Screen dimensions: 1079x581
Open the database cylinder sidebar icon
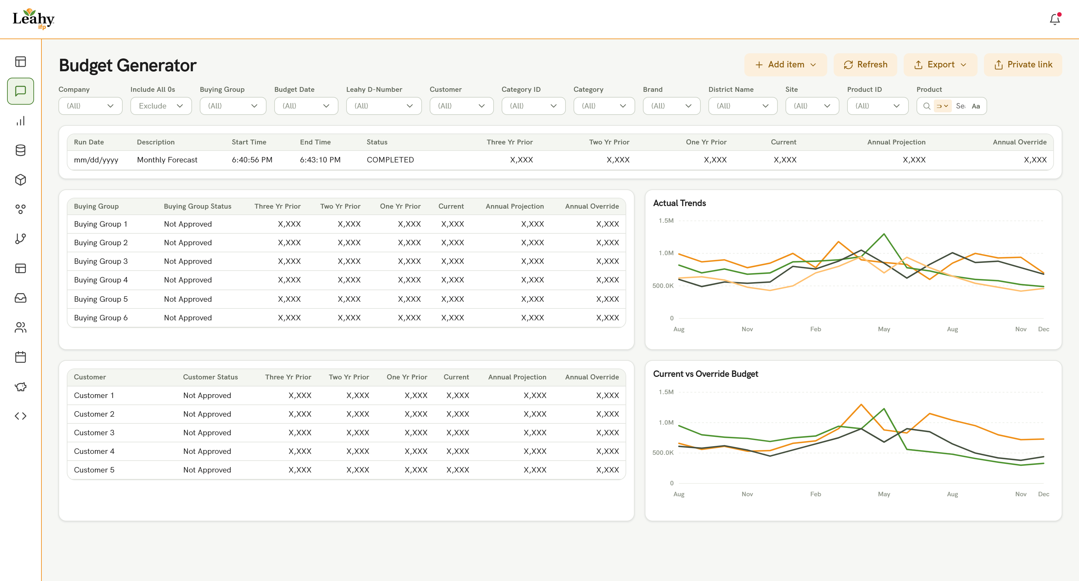click(21, 150)
